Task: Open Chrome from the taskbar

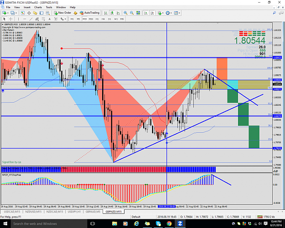Action: [169, 223]
